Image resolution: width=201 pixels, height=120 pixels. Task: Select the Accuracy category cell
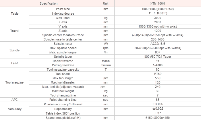(x=14, y=109)
